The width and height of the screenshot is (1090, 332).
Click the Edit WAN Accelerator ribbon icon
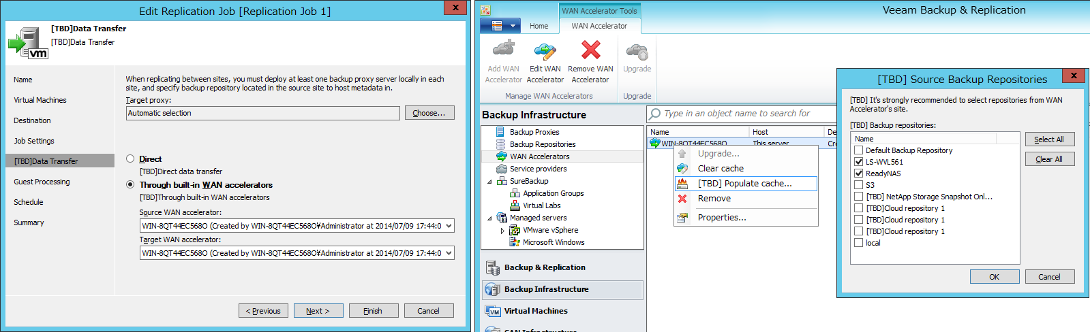545,50
